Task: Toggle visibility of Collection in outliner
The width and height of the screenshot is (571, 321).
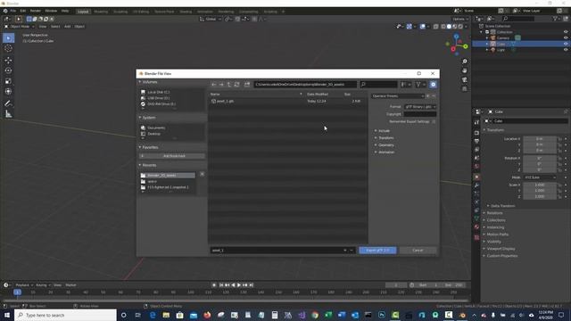Action: 566,32
